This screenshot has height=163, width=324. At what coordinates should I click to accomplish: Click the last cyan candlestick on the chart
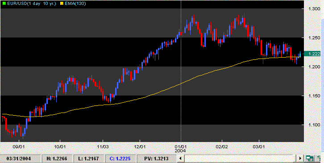[300, 54]
